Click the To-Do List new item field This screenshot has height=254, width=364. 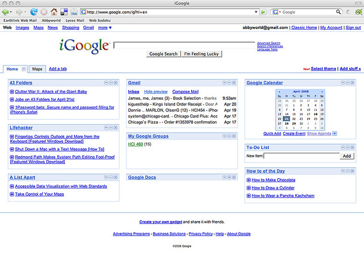click(301, 155)
